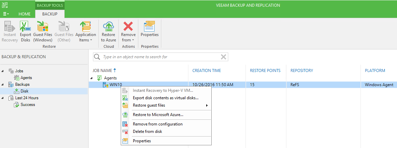The height and width of the screenshot is (148, 397).
Task: Click the magnifier search icon
Action: point(97,57)
